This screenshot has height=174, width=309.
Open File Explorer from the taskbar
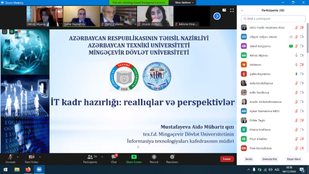coord(17,170)
